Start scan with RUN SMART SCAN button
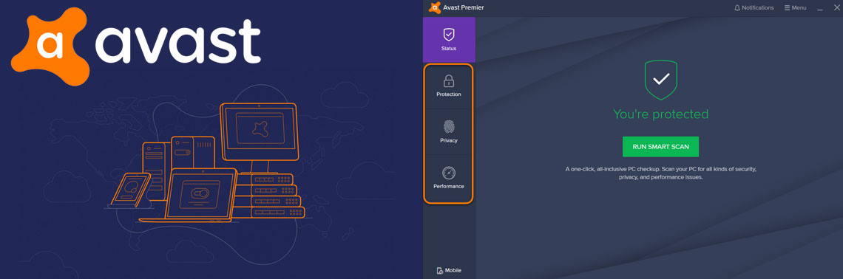The width and height of the screenshot is (843, 279). pos(660,146)
